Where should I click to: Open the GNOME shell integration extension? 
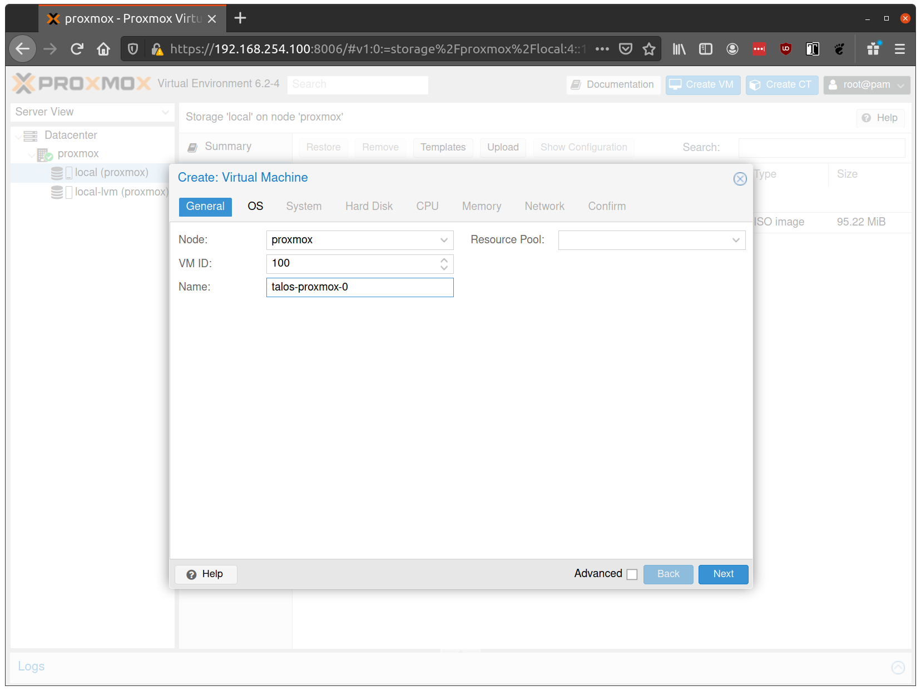pos(839,49)
